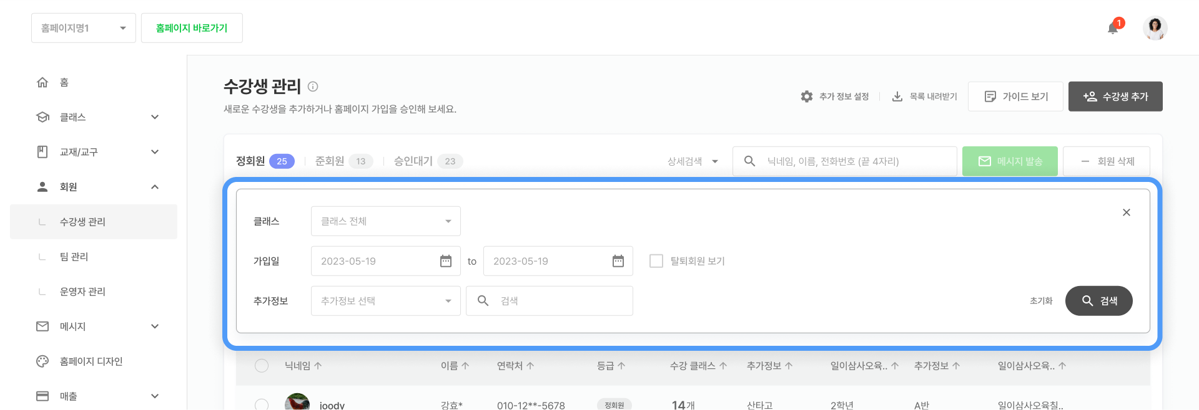Open the user profile avatar
1199x410 pixels.
[1155, 28]
